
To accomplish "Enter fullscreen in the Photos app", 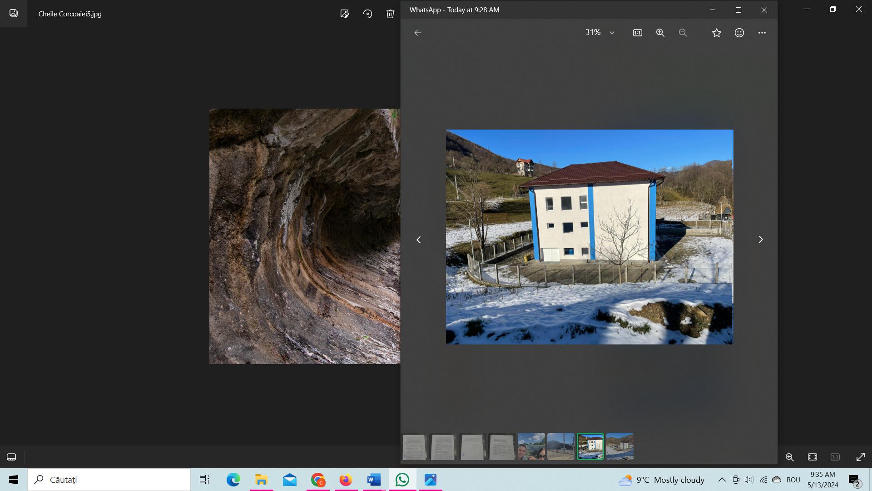I will 860,457.
